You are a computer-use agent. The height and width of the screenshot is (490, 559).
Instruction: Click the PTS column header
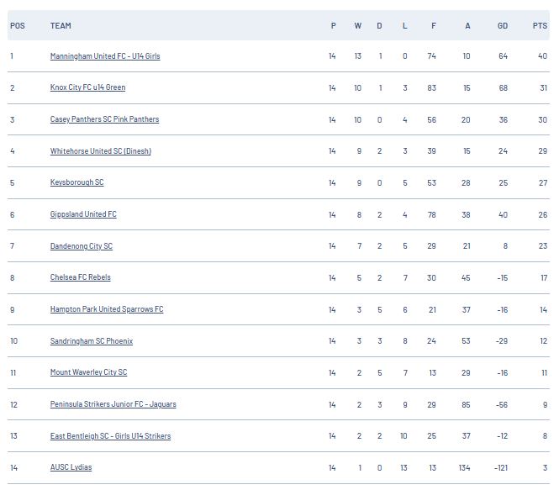coord(540,26)
